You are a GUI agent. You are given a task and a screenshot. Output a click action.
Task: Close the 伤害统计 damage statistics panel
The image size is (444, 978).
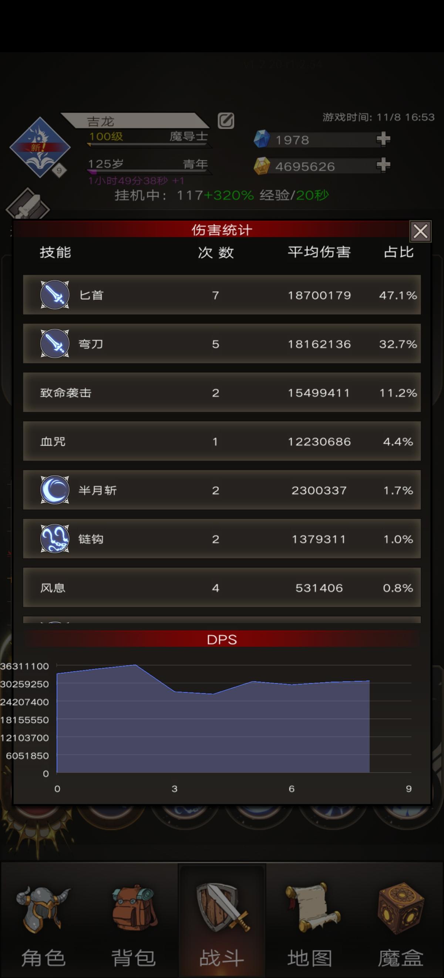420,231
